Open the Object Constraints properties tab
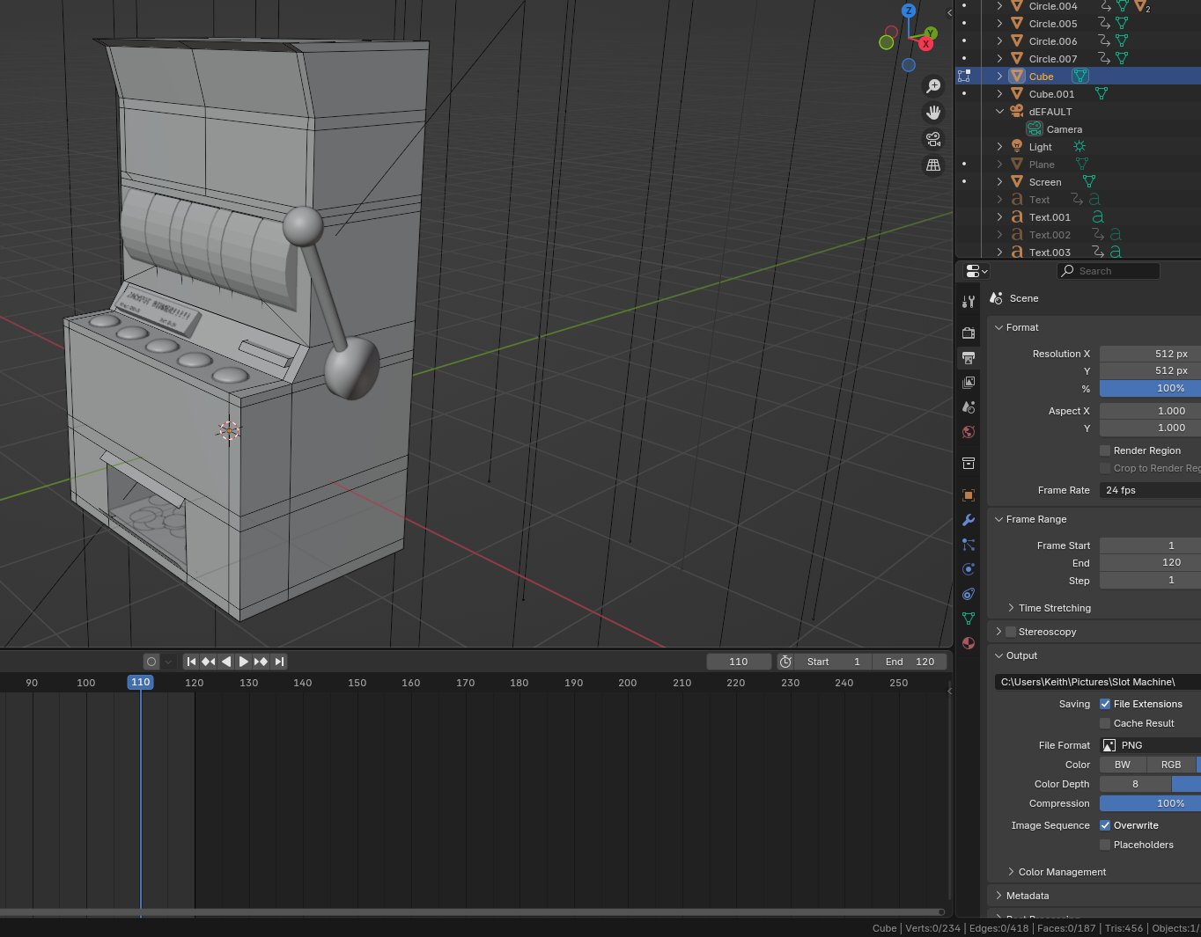This screenshot has width=1201, height=937. pyautogui.click(x=969, y=594)
